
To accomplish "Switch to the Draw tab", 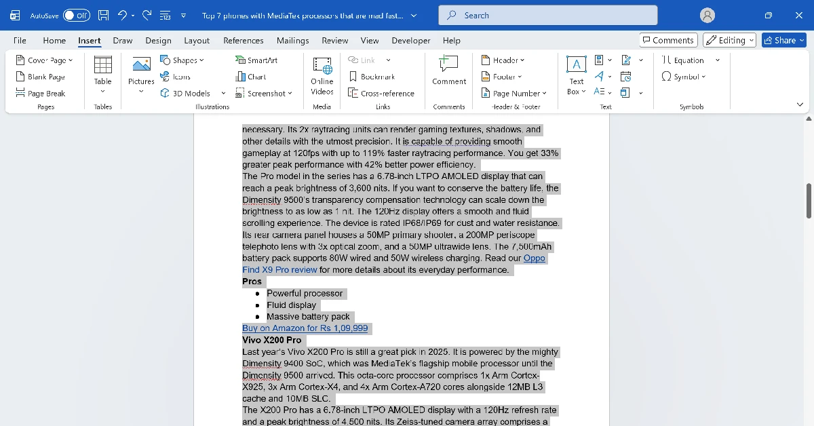I will pyautogui.click(x=123, y=40).
